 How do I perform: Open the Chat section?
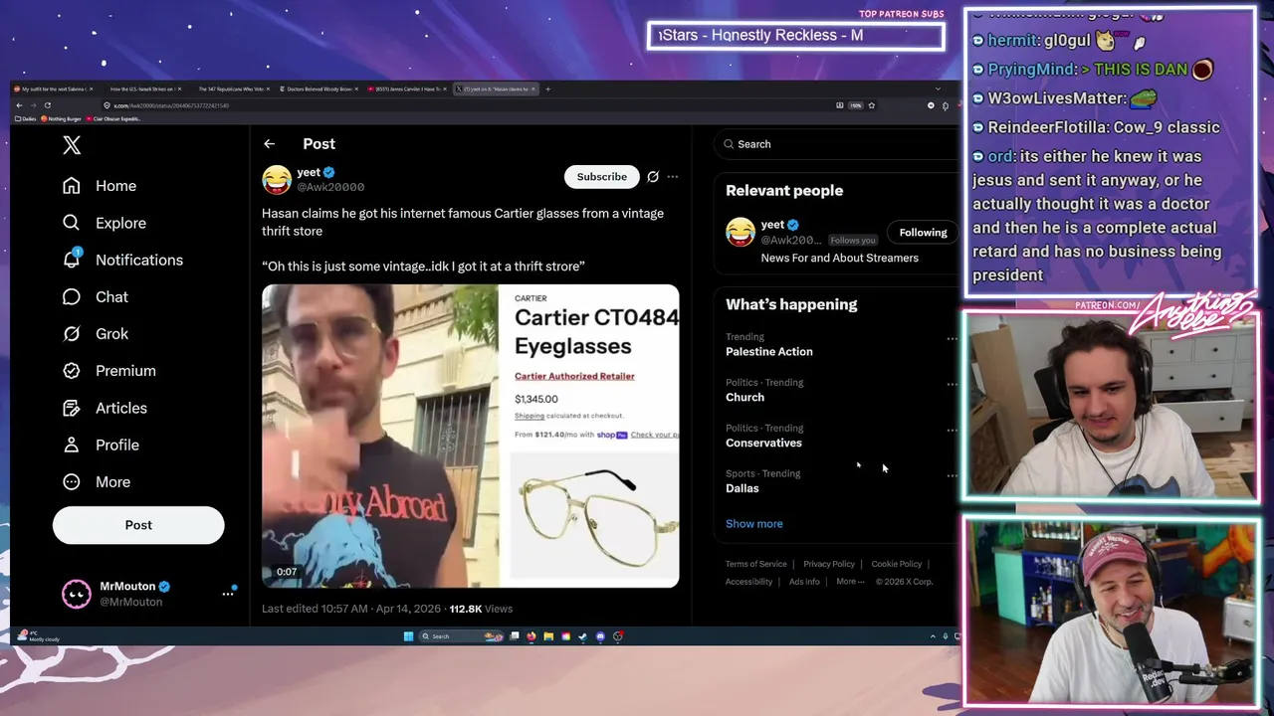[x=96, y=296]
